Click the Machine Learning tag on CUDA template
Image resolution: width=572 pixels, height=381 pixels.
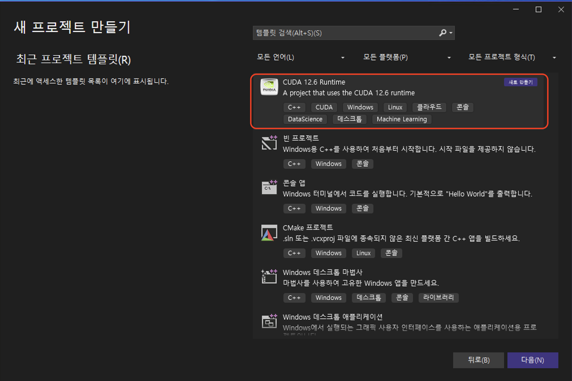click(x=401, y=119)
